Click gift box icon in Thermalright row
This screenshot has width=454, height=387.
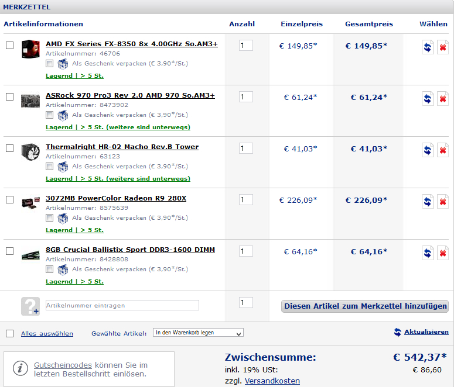pos(63,167)
